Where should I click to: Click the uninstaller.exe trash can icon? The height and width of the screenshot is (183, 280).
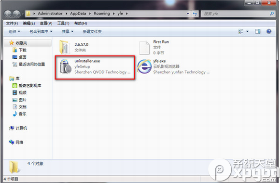[66, 66]
